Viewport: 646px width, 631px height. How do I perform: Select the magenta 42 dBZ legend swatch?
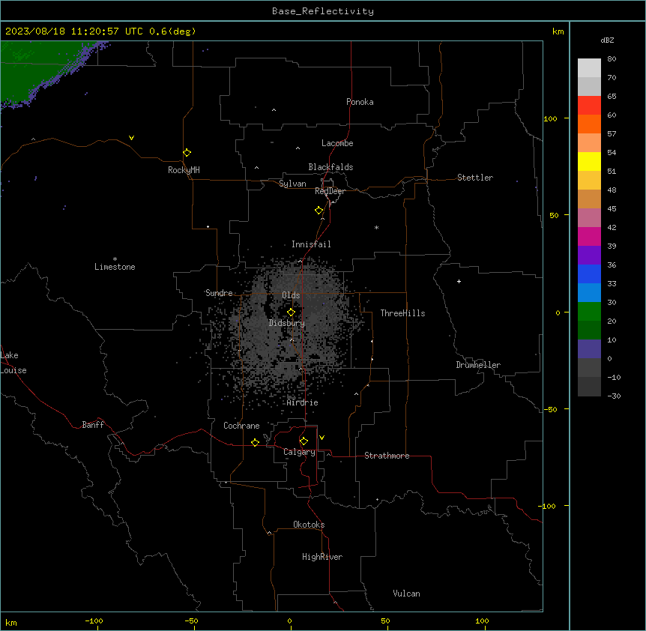pos(589,236)
